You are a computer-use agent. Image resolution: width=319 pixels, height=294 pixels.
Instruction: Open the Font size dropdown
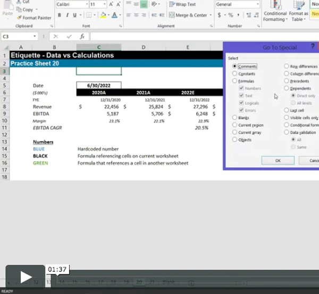(x=105, y=4)
